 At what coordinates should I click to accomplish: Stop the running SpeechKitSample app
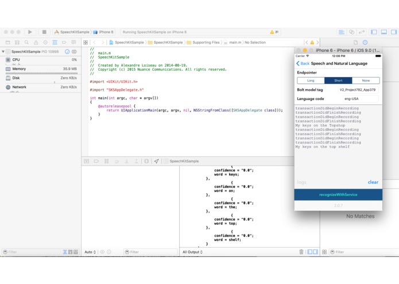click(x=44, y=32)
